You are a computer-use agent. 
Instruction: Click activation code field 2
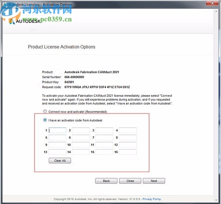pos(81,130)
